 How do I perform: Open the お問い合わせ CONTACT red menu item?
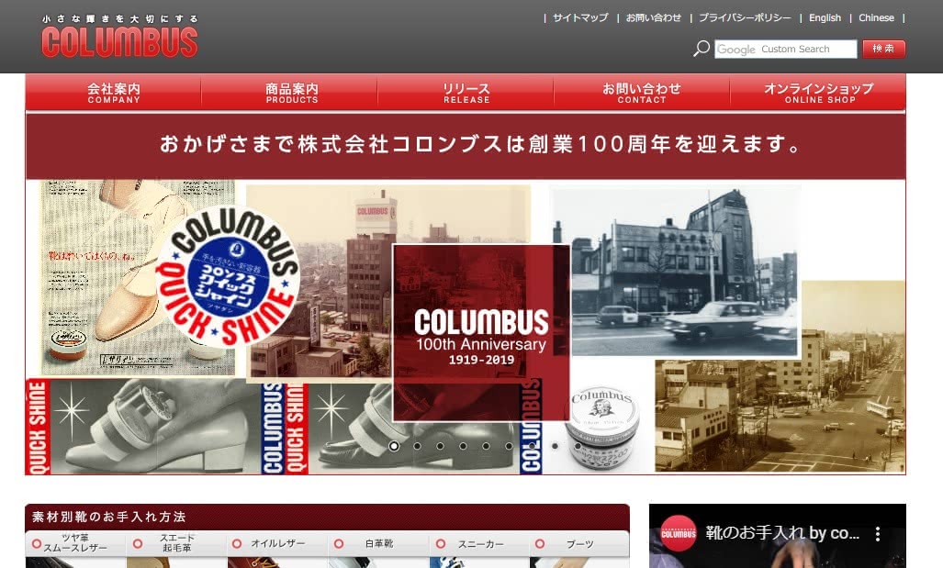[x=642, y=93]
